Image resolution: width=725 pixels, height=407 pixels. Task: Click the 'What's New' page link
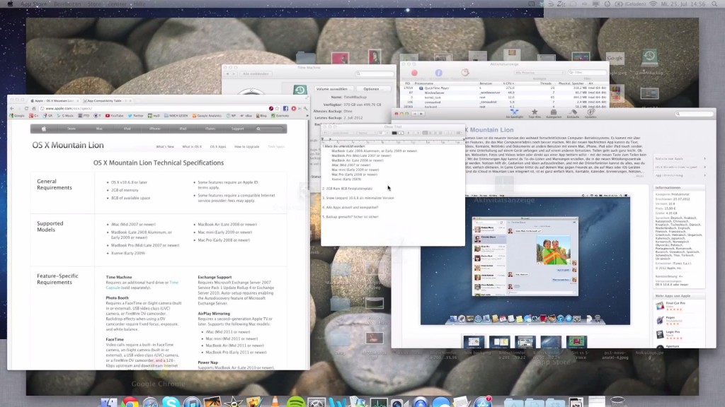164,147
